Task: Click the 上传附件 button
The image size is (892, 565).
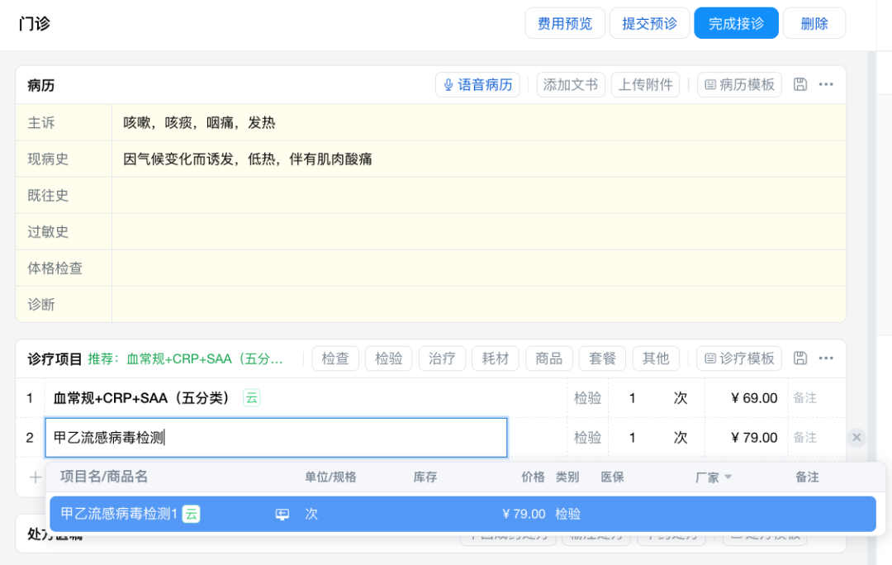Action: pyautogui.click(x=645, y=84)
